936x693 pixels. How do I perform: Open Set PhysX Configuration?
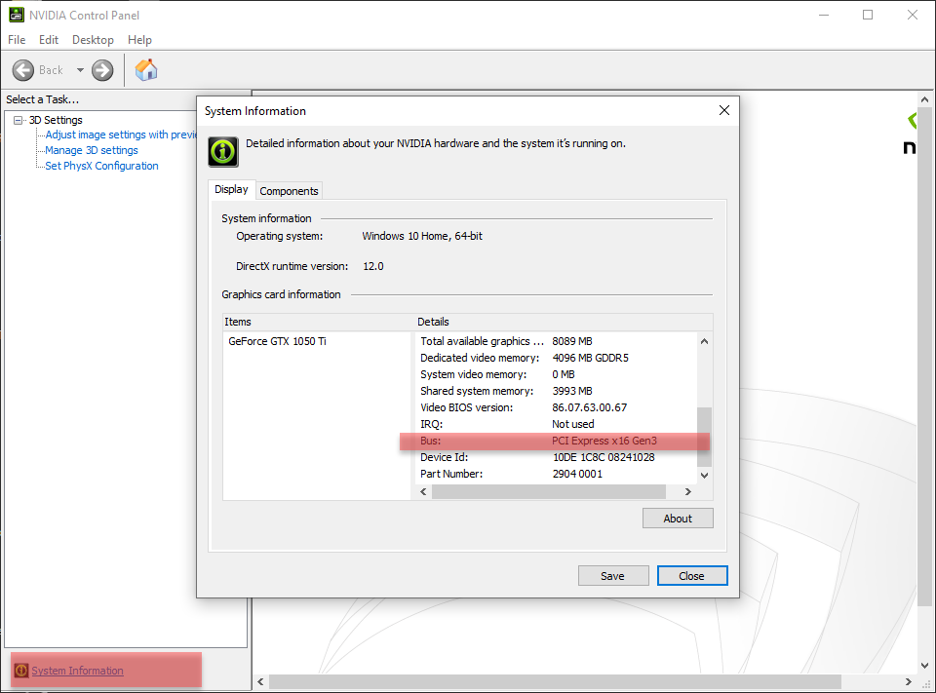[x=102, y=166]
